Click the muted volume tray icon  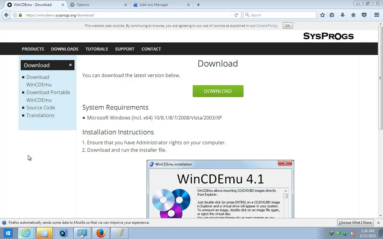pyautogui.click(x=353, y=233)
